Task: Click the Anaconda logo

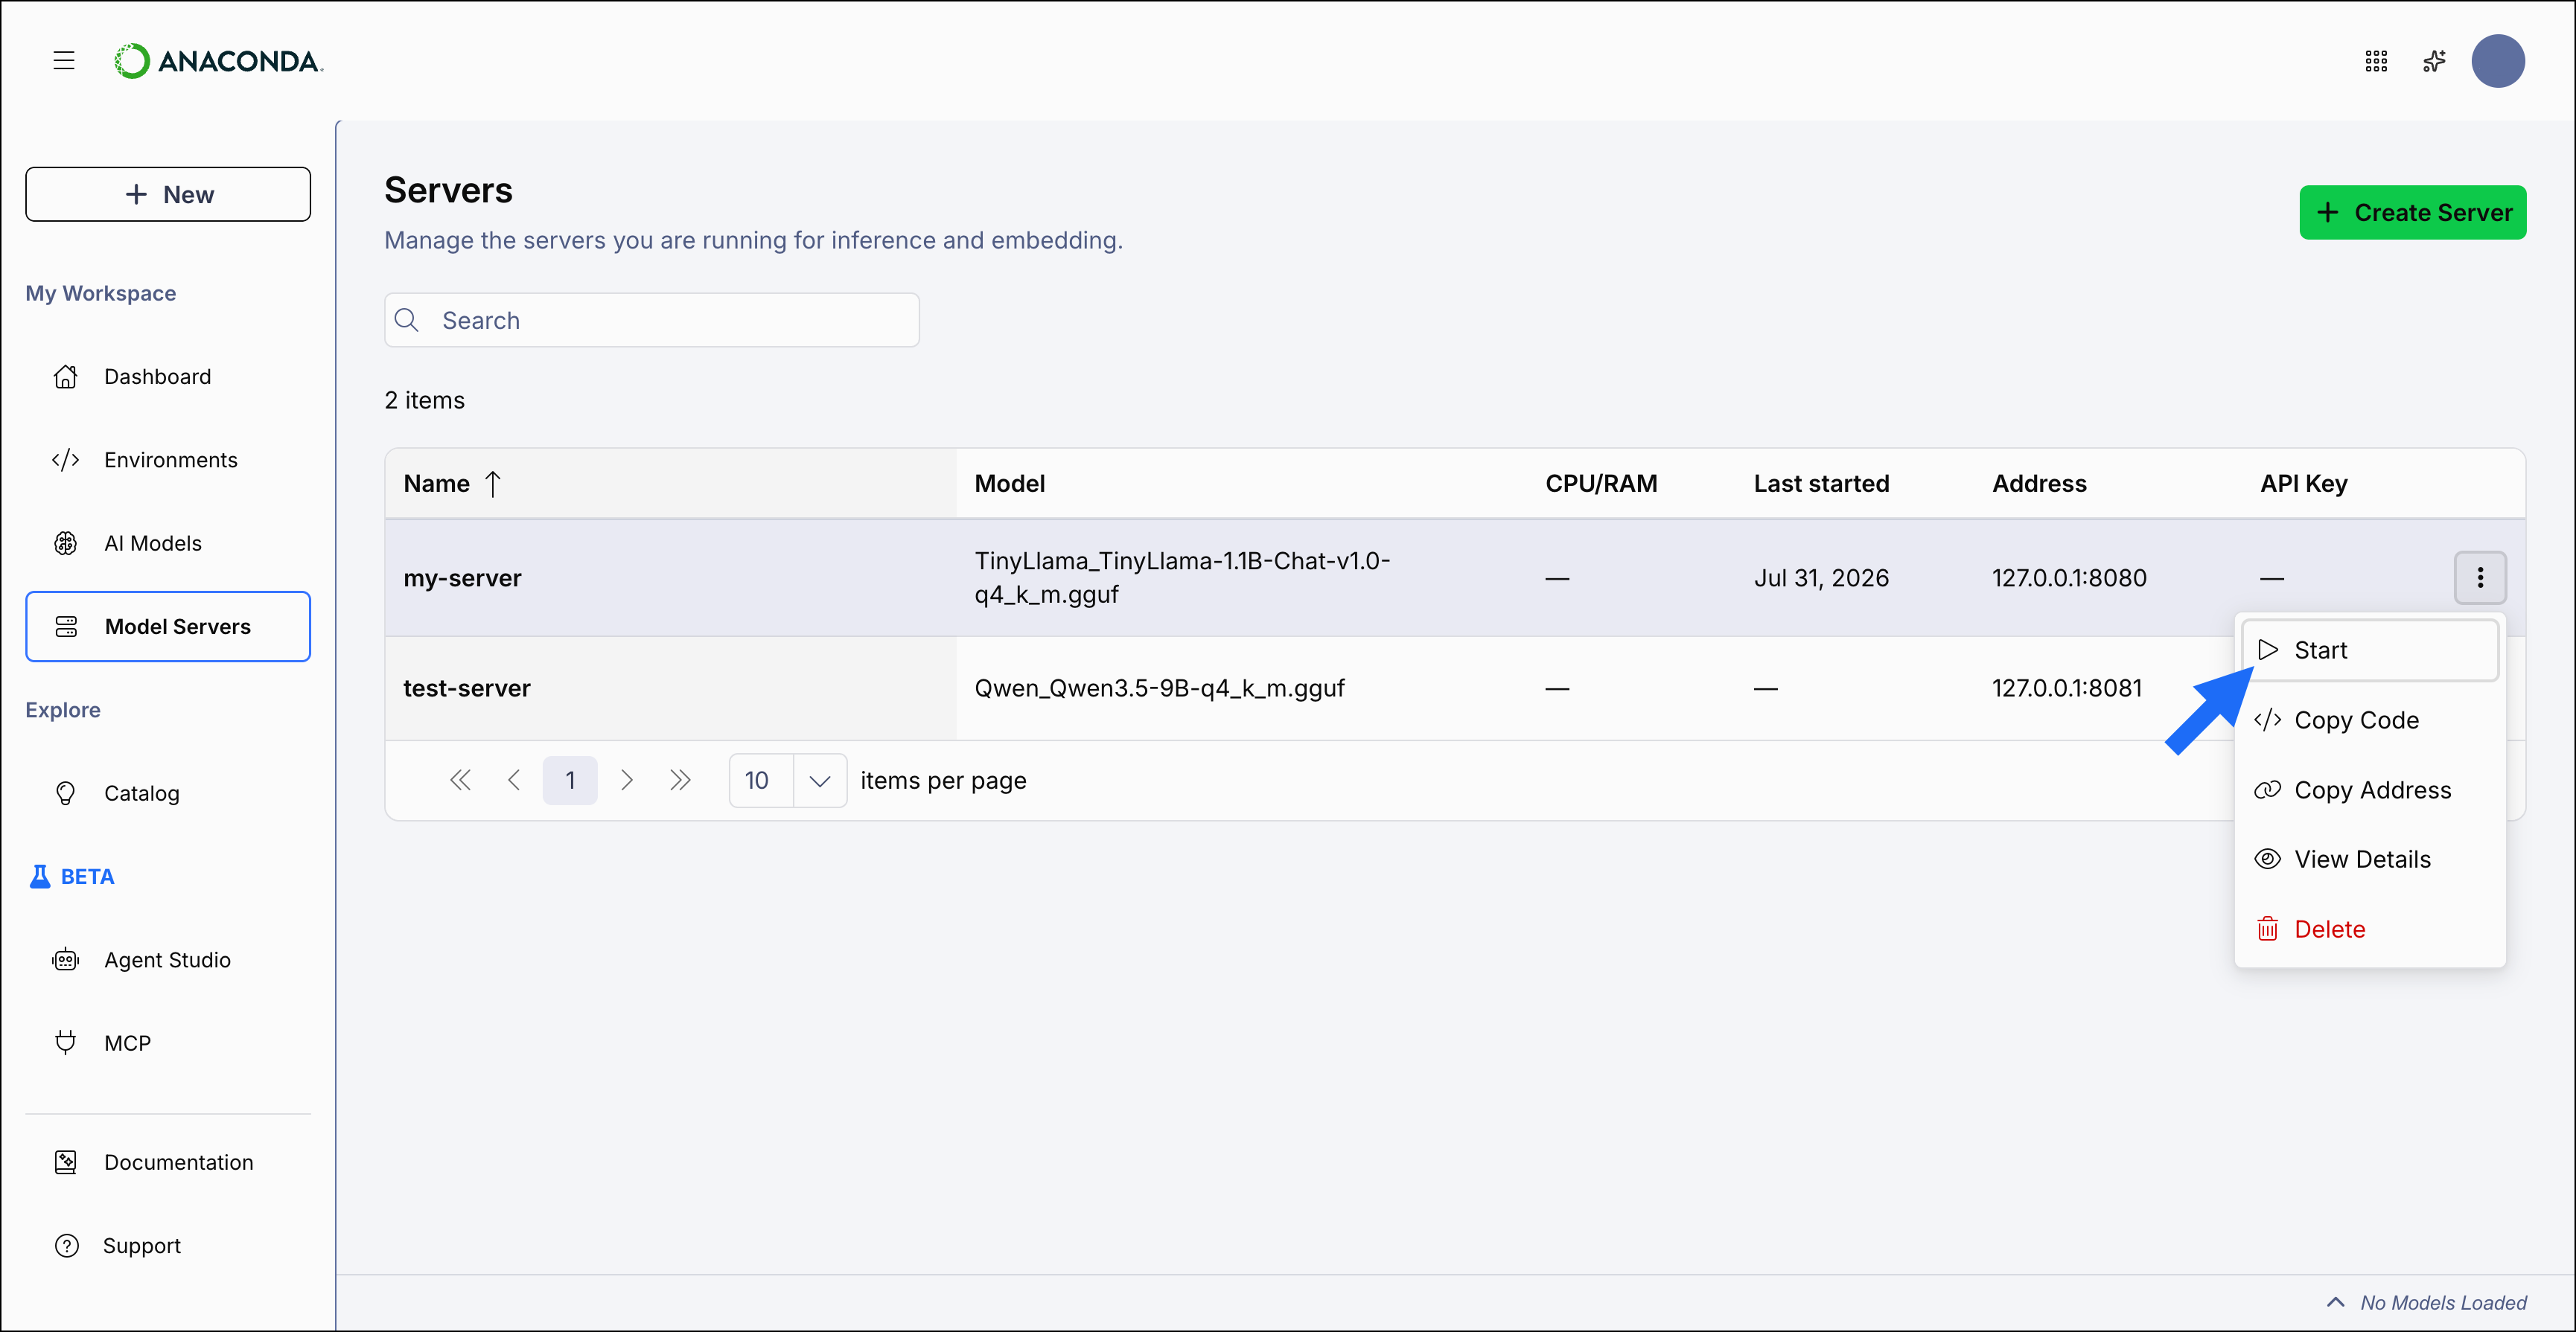Action: pos(218,61)
